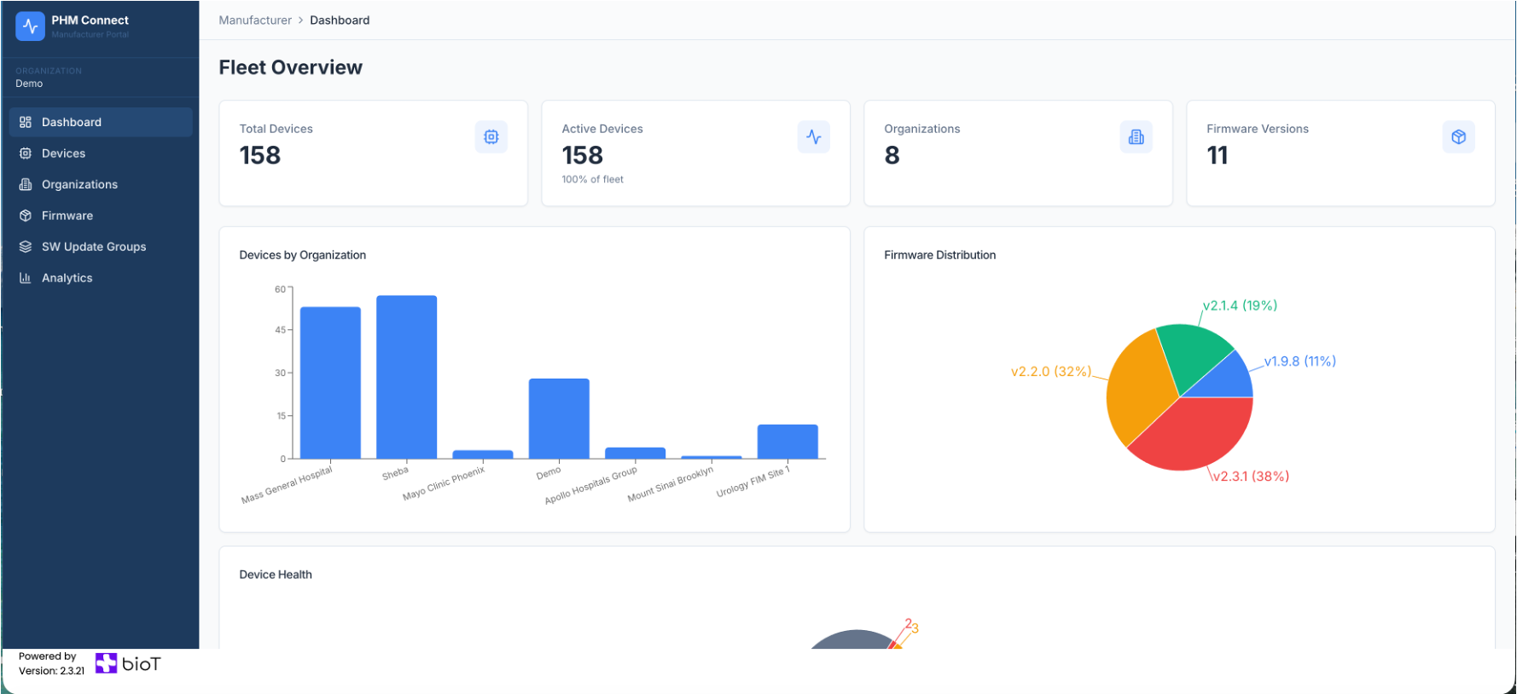
Task: Navigate to the Firmware section
Action: (101, 216)
